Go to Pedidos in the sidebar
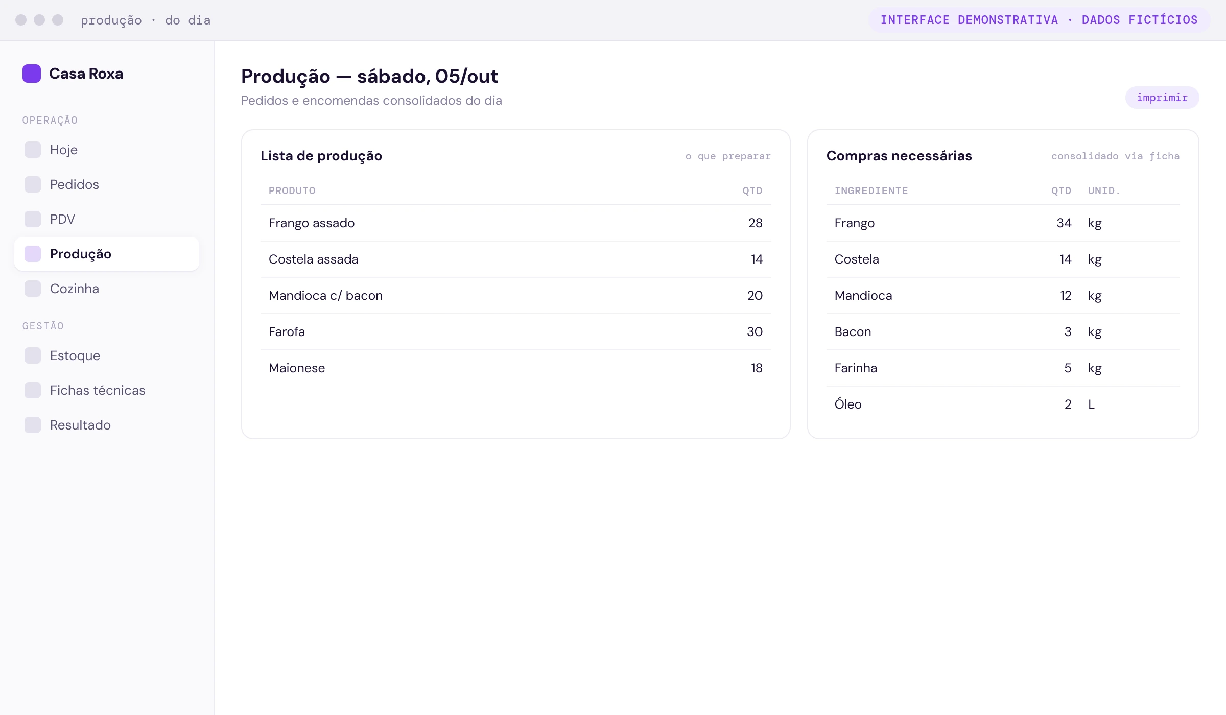Viewport: 1226px width, 715px height. click(107, 184)
